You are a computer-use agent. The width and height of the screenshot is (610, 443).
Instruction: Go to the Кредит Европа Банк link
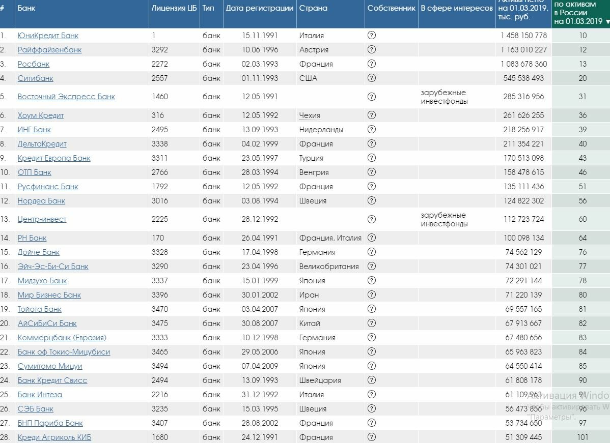pyautogui.click(x=54, y=158)
